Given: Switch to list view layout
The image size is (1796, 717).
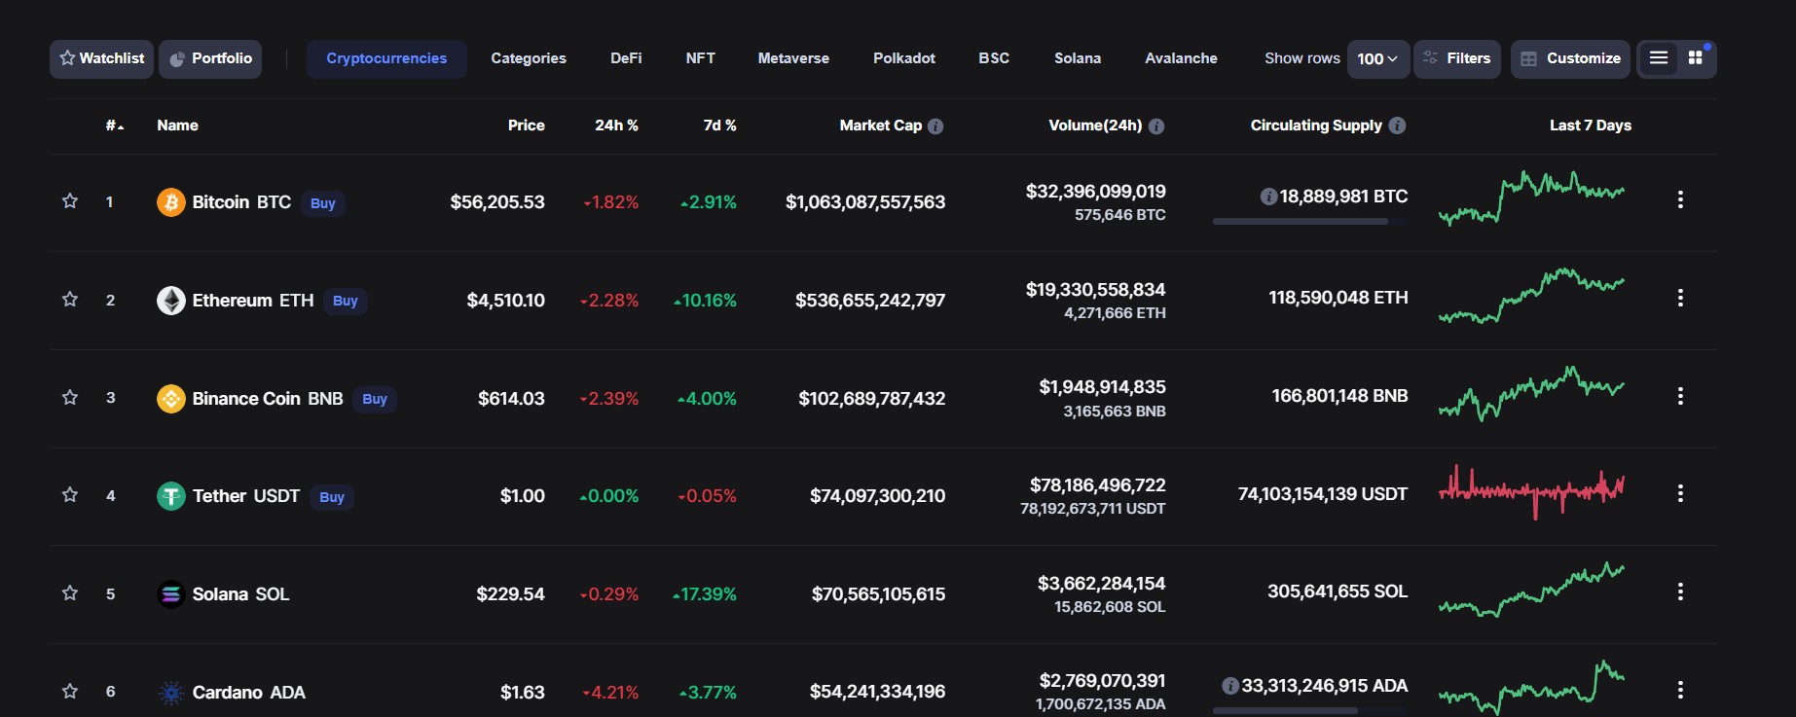Looking at the screenshot, I should click(1659, 58).
